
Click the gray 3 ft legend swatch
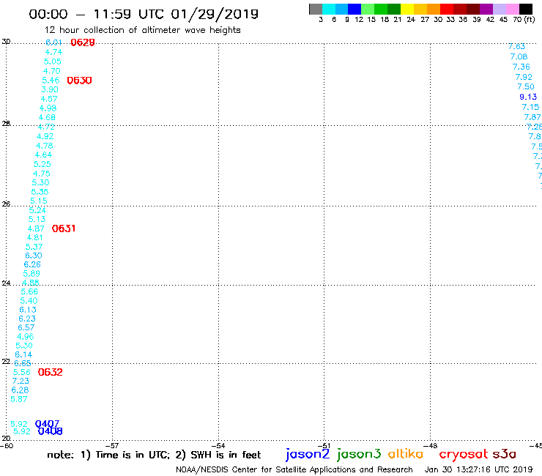click(316, 9)
